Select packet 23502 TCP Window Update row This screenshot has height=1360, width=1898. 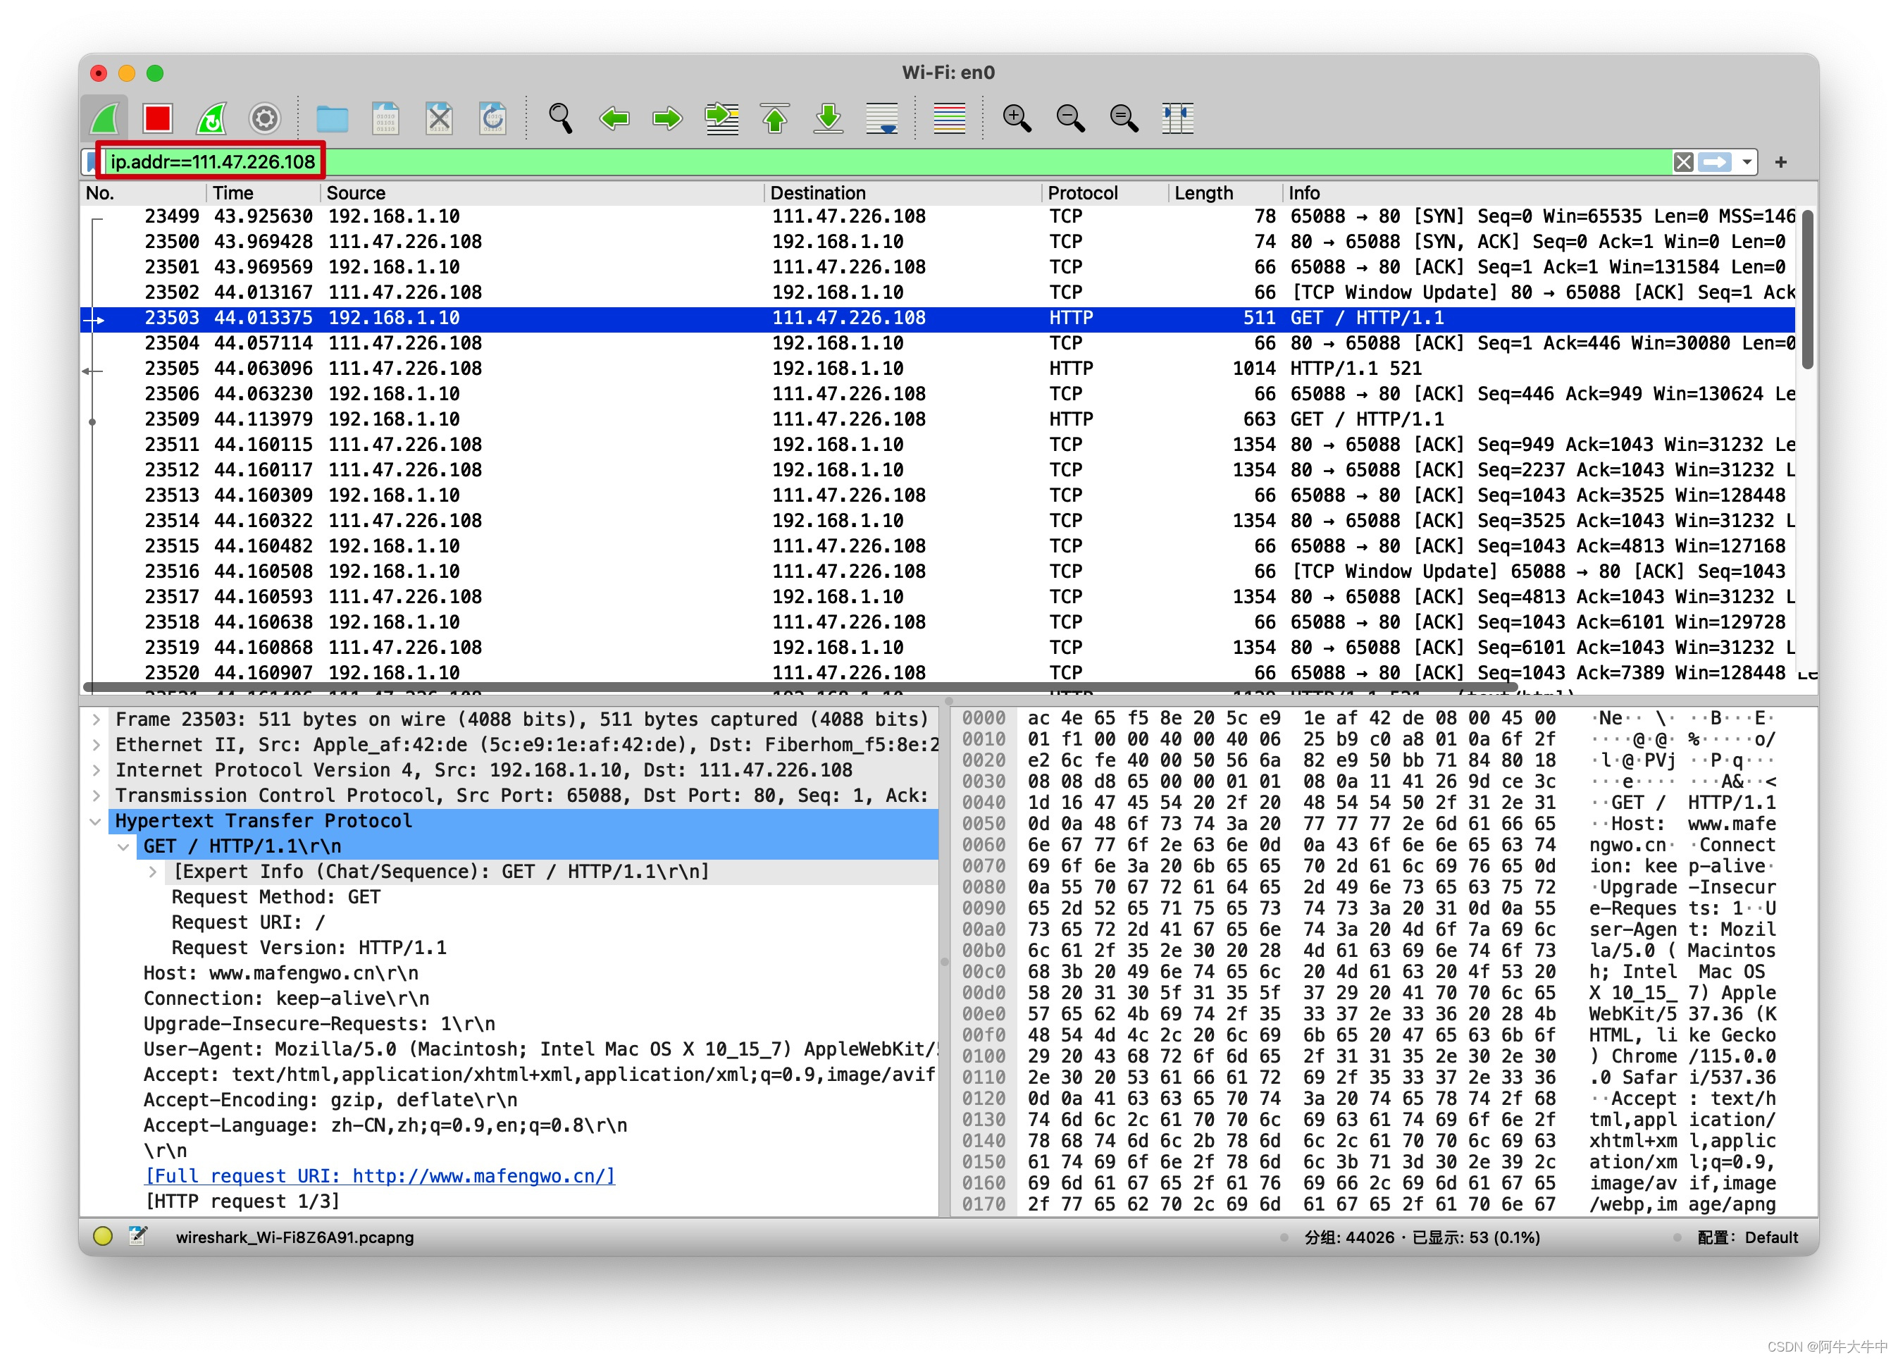pyautogui.click(x=937, y=292)
